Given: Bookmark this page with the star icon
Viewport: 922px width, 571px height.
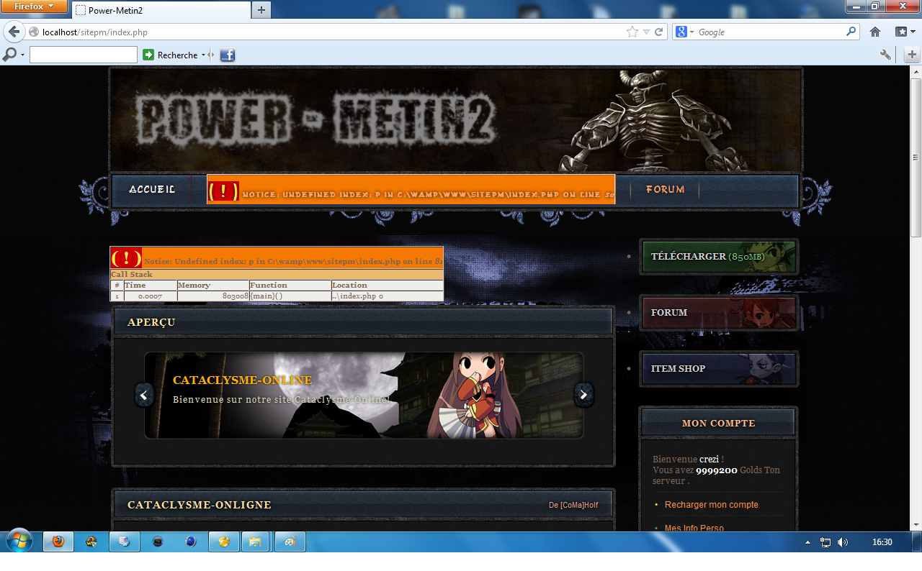Looking at the screenshot, I should [x=632, y=32].
